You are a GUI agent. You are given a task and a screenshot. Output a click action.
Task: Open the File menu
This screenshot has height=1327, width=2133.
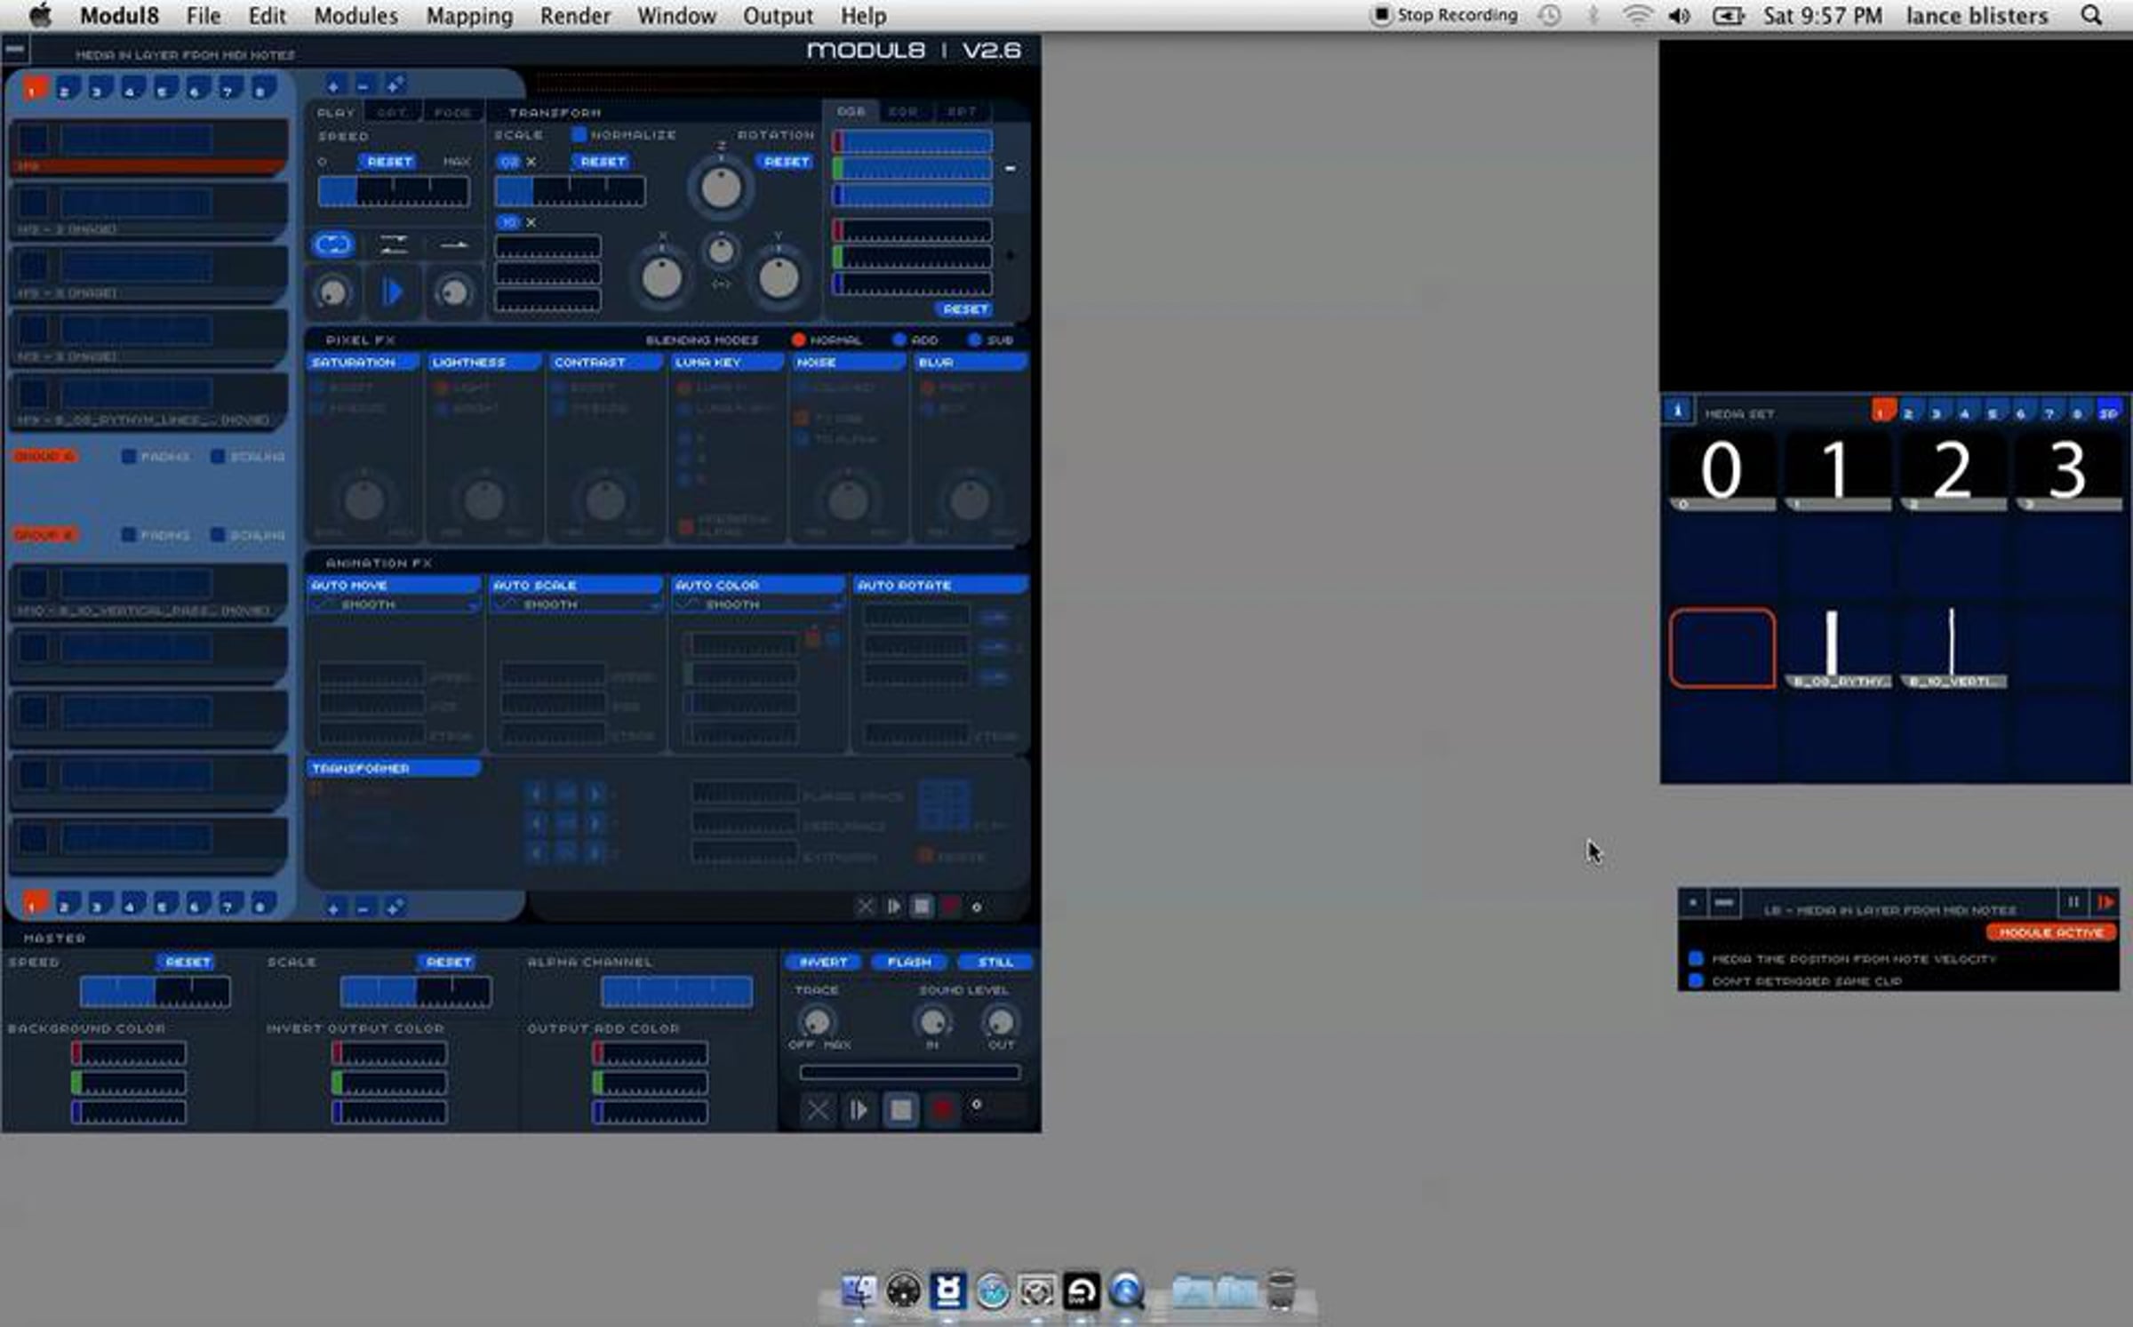coord(204,15)
